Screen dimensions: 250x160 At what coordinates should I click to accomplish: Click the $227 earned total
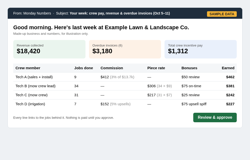click(x=230, y=104)
